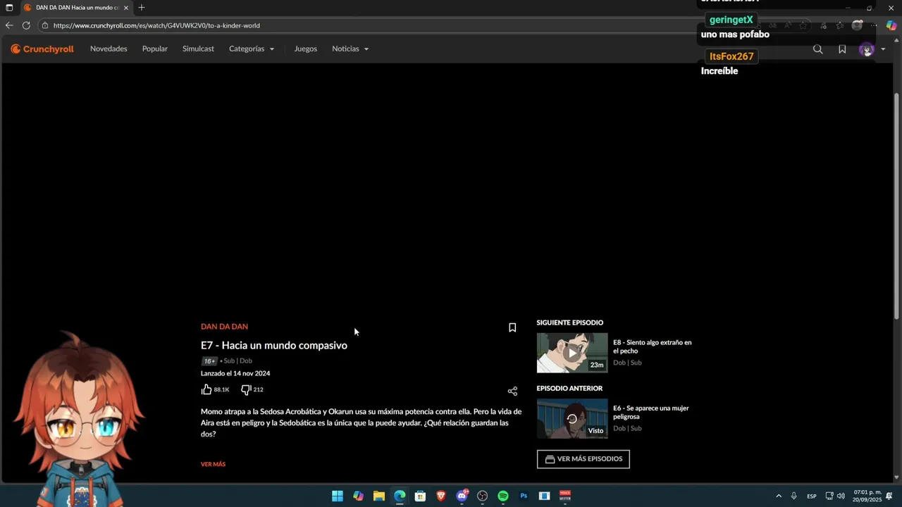Viewport: 902px width, 507px height.
Task: Open the clock and date panel
Action: tap(867, 496)
